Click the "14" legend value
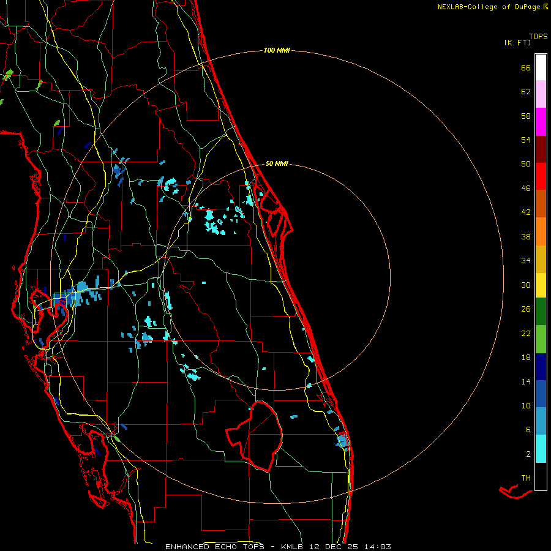The height and width of the screenshot is (551, 551). click(x=526, y=381)
